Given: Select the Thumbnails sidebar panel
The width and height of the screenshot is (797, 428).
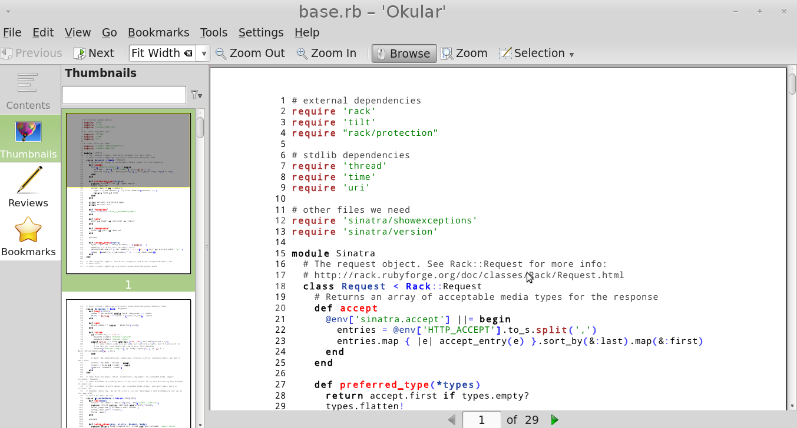Looking at the screenshot, I should (x=28, y=139).
